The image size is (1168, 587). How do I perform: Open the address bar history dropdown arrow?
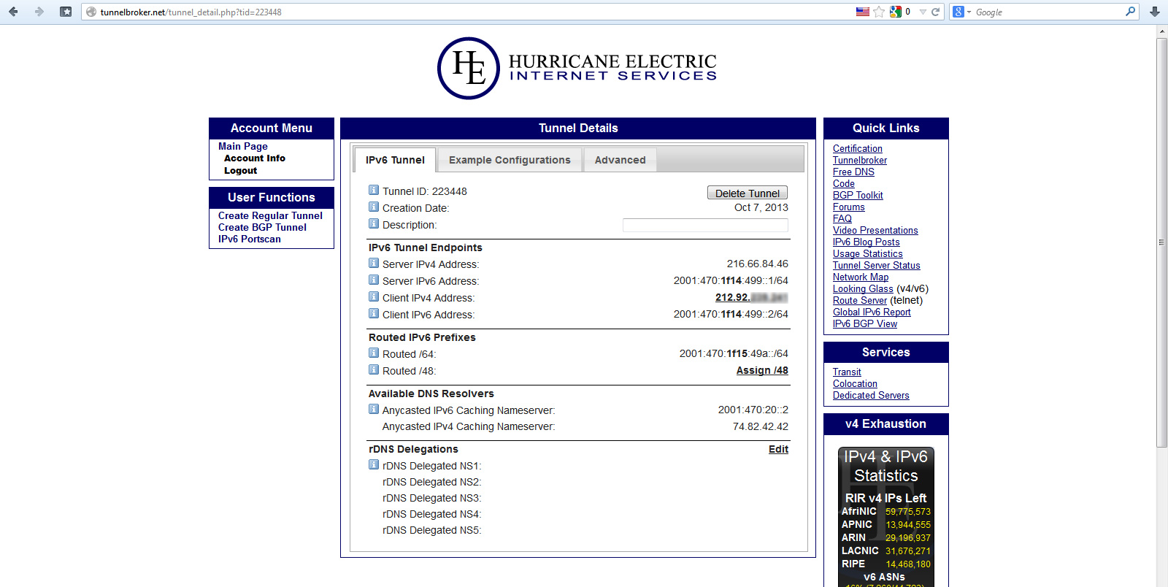click(x=923, y=12)
